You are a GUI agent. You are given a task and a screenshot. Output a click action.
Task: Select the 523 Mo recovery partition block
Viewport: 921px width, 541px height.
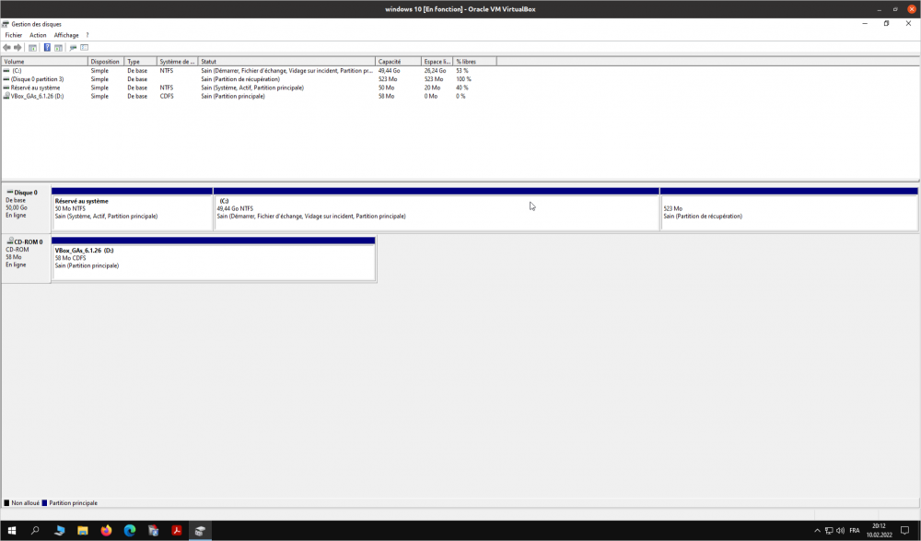click(x=789, y=209)
